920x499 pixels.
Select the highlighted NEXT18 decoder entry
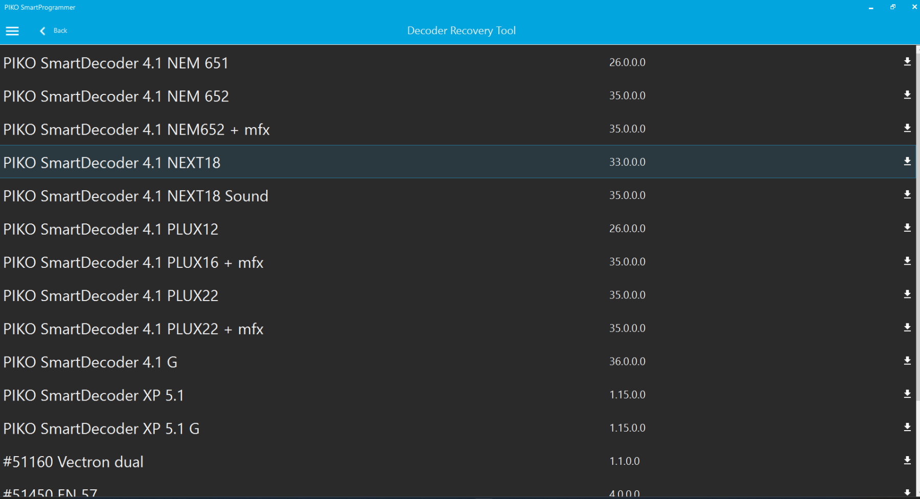click(x=457, y=162)
